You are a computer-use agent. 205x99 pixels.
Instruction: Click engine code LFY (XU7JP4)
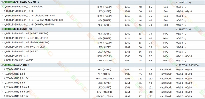pyautogui.click(x=105, y=92)
